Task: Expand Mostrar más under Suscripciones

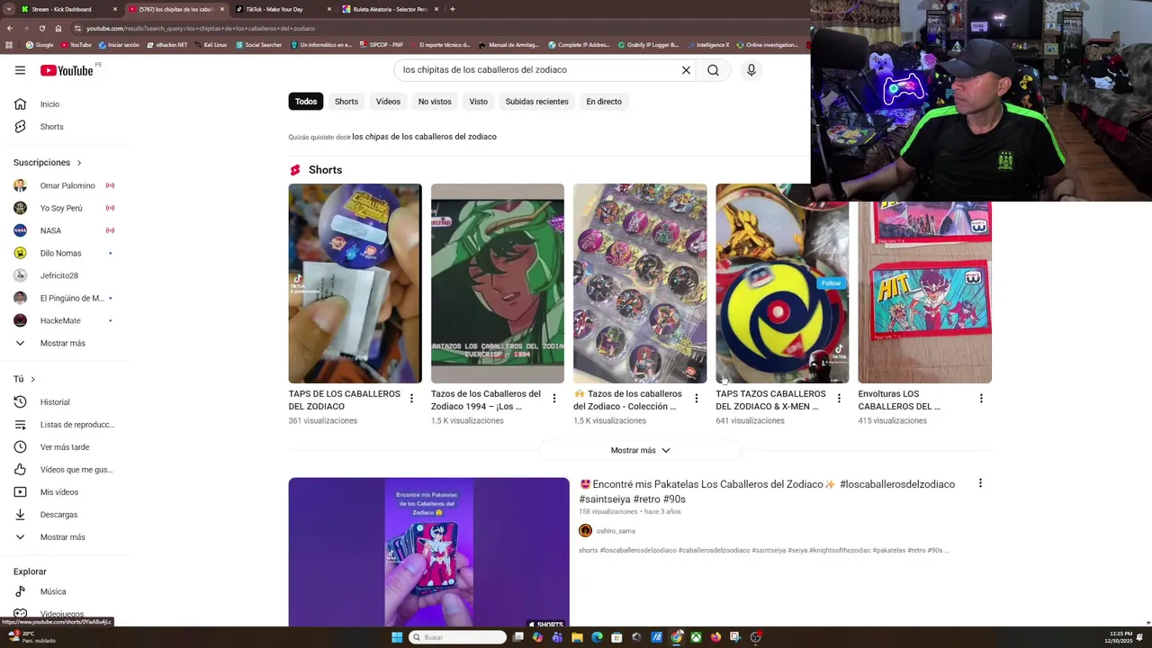Action: click(x=63, y=344)
